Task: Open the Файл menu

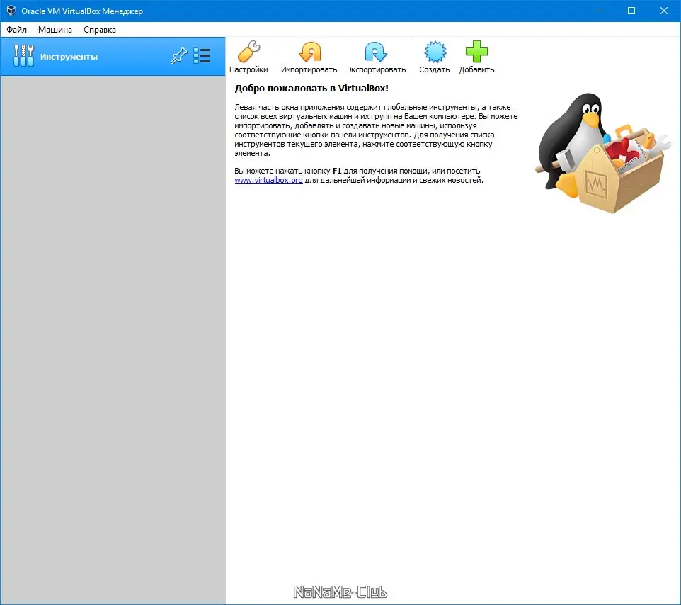Action: [x=16, y=30]
